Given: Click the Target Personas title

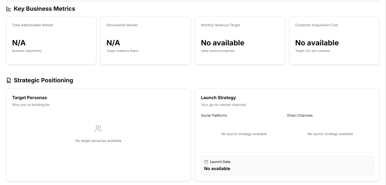Looking at the screenshot, I should click(x=30, y=98).
